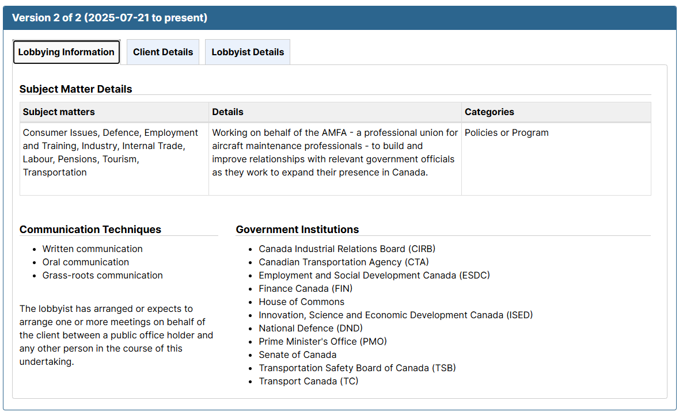Viewport: 679px width, 412px height.
Task: Click the Details column header
Action: click(x=335, y=112)
